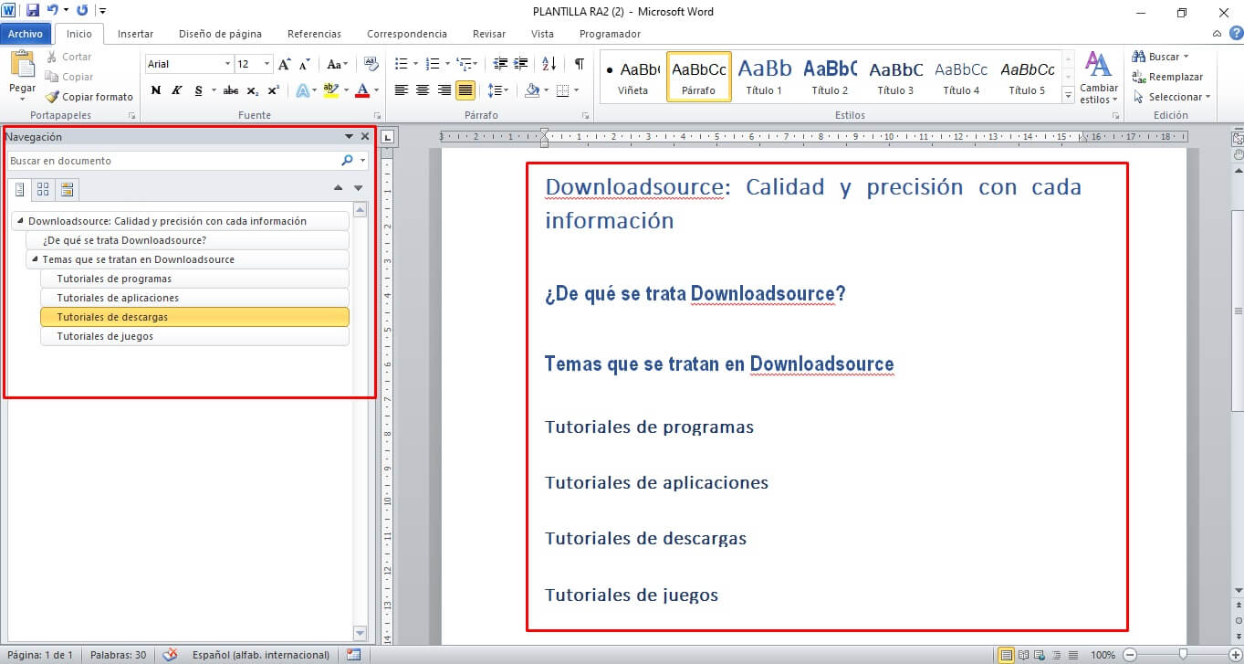1244x664 pixels.
Task: Open the change case Aa dropdown
Action: 338,64
